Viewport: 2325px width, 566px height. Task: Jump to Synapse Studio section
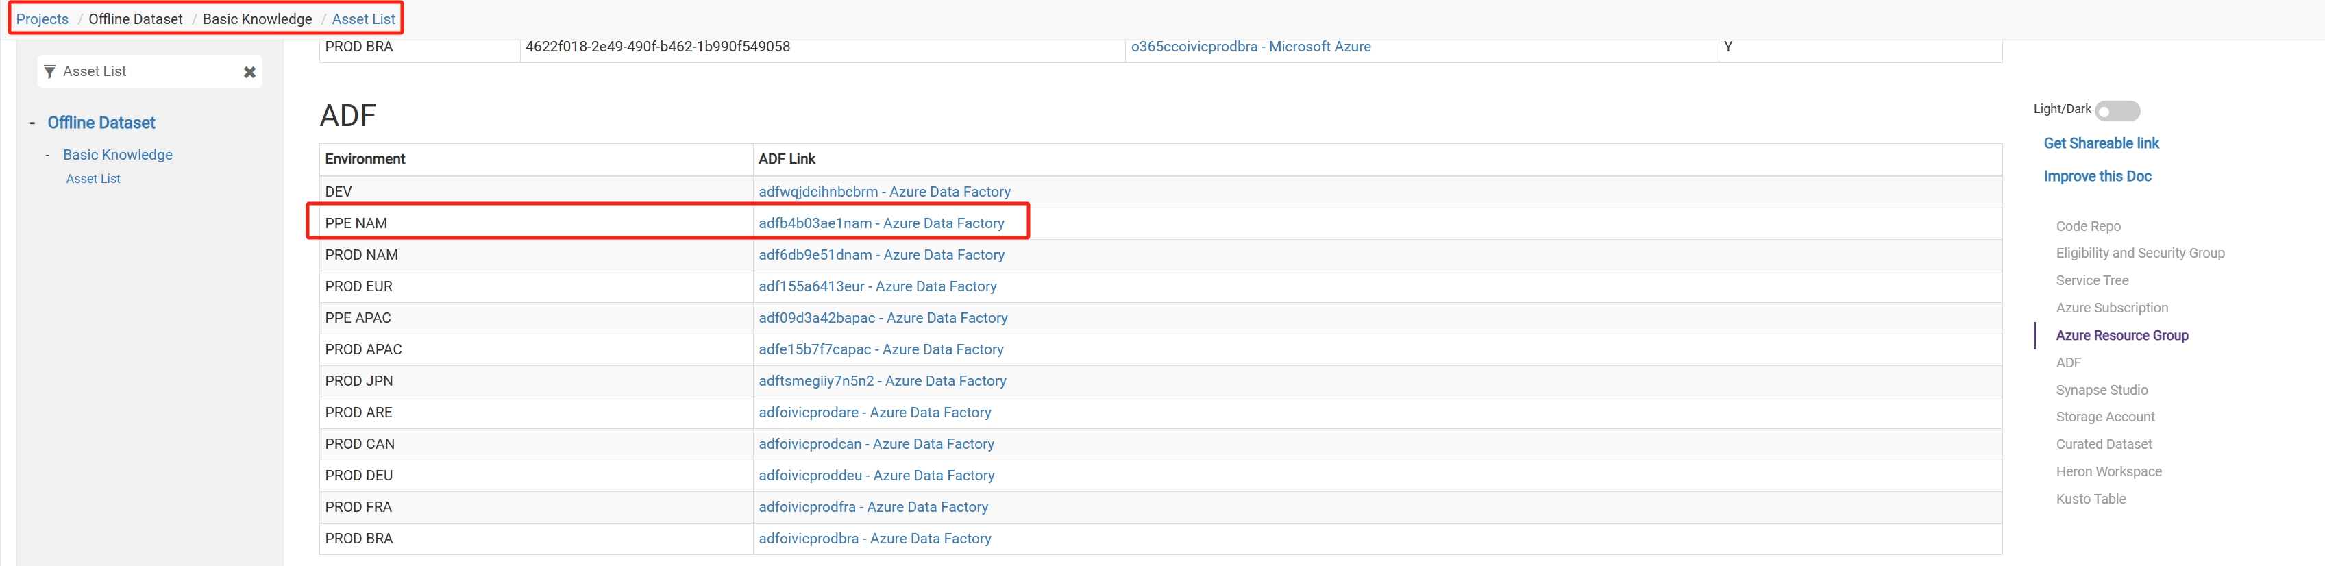[2102, 390]
